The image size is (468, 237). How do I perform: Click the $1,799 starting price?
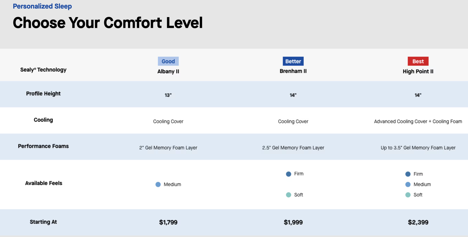point(168,222)
